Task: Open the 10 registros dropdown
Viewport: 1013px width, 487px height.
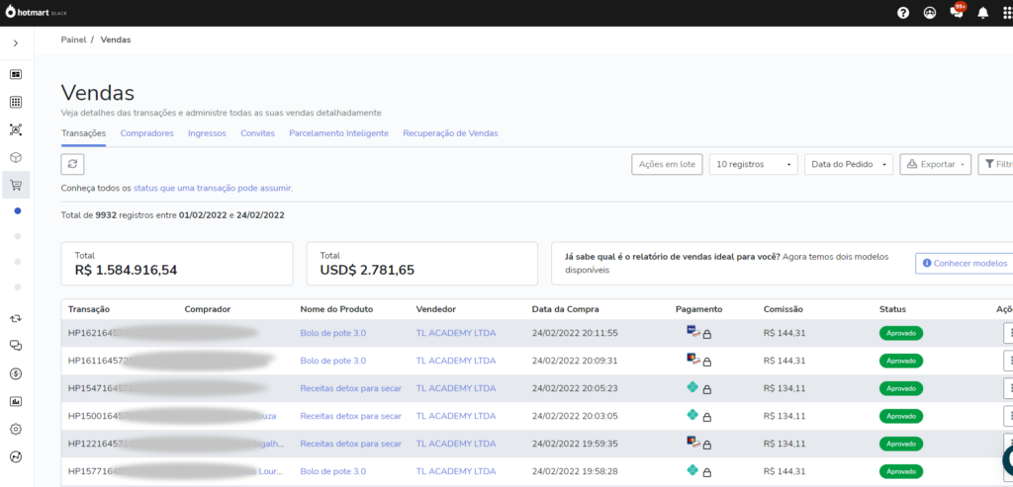Action: click(754, 164)
